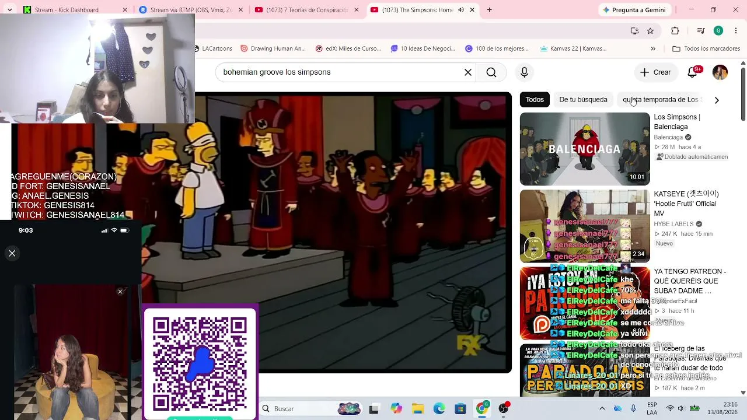Bookmark this page with the star icon

coord(650,31)
